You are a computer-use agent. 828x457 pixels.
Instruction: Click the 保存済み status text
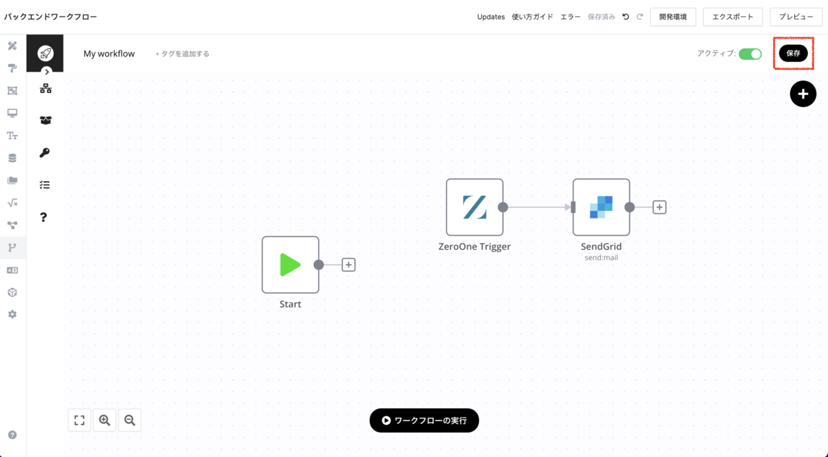(x=601, y=17)
